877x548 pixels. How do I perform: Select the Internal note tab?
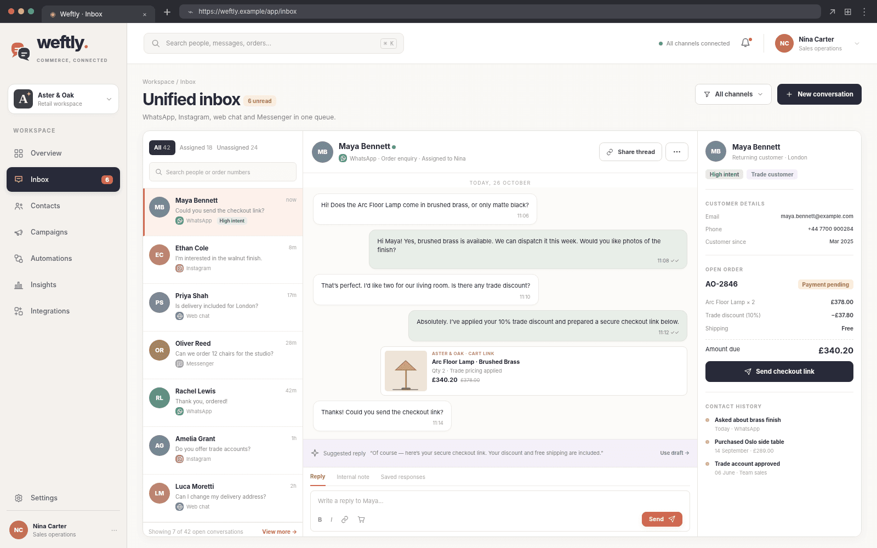(353, 477)
